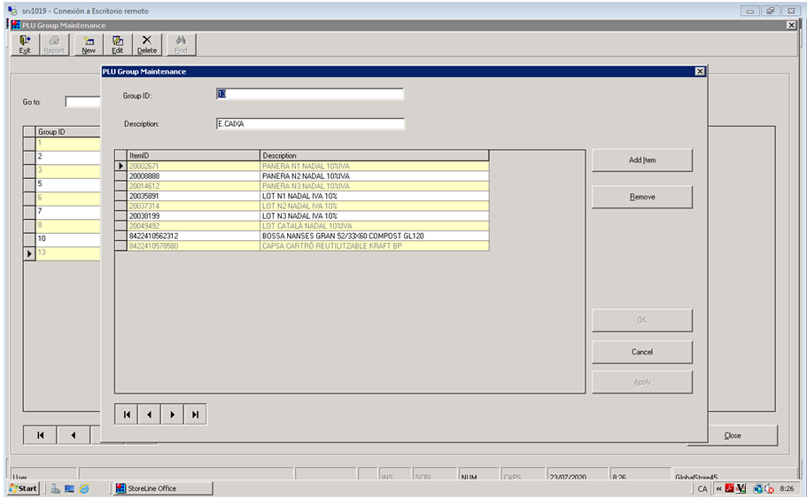Image resolution: width=807 pixels, height=499 pixels.
Task: Click inside the Group ID field
Action: click(x=309, y=94)
